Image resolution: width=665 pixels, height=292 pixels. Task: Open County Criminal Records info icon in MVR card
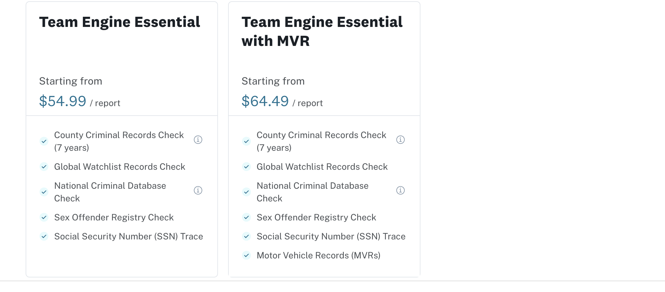coord(401,140)
